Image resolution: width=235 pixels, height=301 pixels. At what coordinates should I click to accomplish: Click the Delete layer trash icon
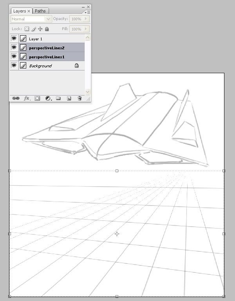[80, 98]
